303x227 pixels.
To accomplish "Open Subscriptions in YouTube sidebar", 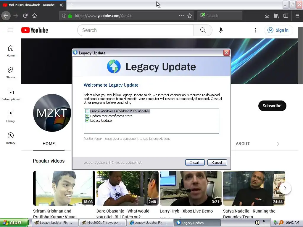I will (x=10, y=95).
